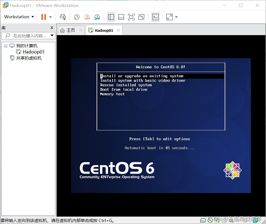Click the status bar Ctrl+G hint message
Screen dimensions: 266x224
57,220
